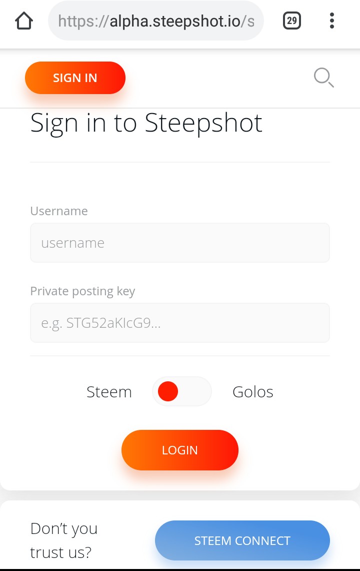The width and height of the screenshot is (360, 571).
Task: Open the tab switcher showing 29 tabs
Action: pyautogui.click(x=292, y=21)
